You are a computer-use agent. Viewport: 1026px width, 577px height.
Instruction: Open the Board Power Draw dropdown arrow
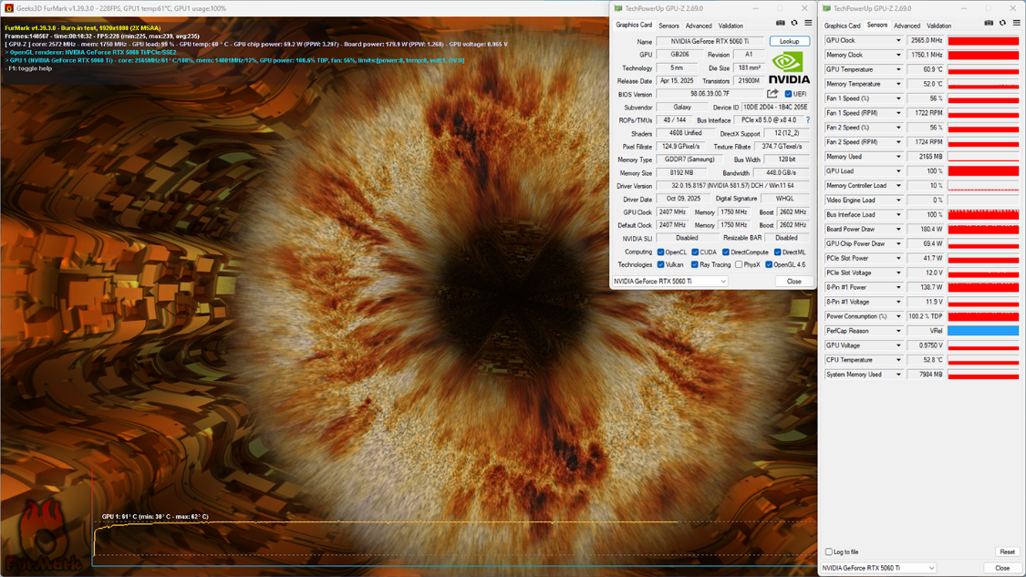click(x=898, y=230)
